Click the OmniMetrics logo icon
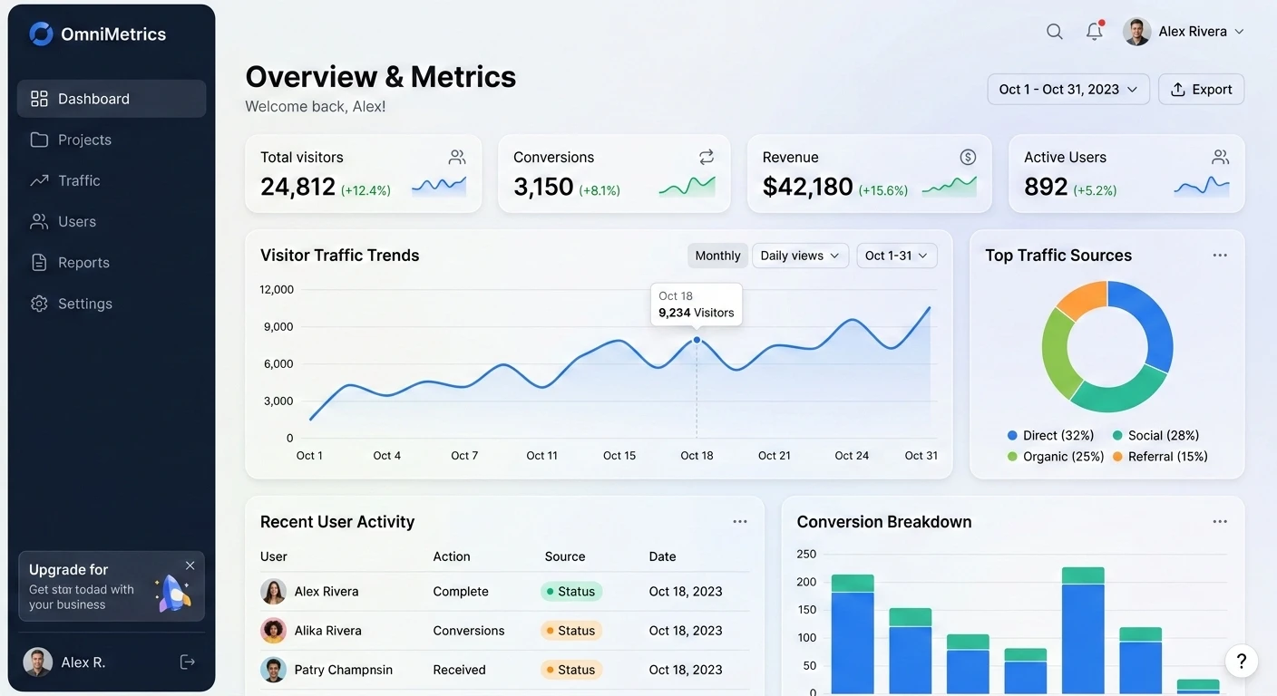 pos(41,34)
